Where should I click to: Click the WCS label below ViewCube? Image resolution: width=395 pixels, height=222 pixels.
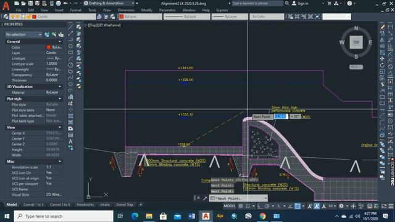(356, 67)
